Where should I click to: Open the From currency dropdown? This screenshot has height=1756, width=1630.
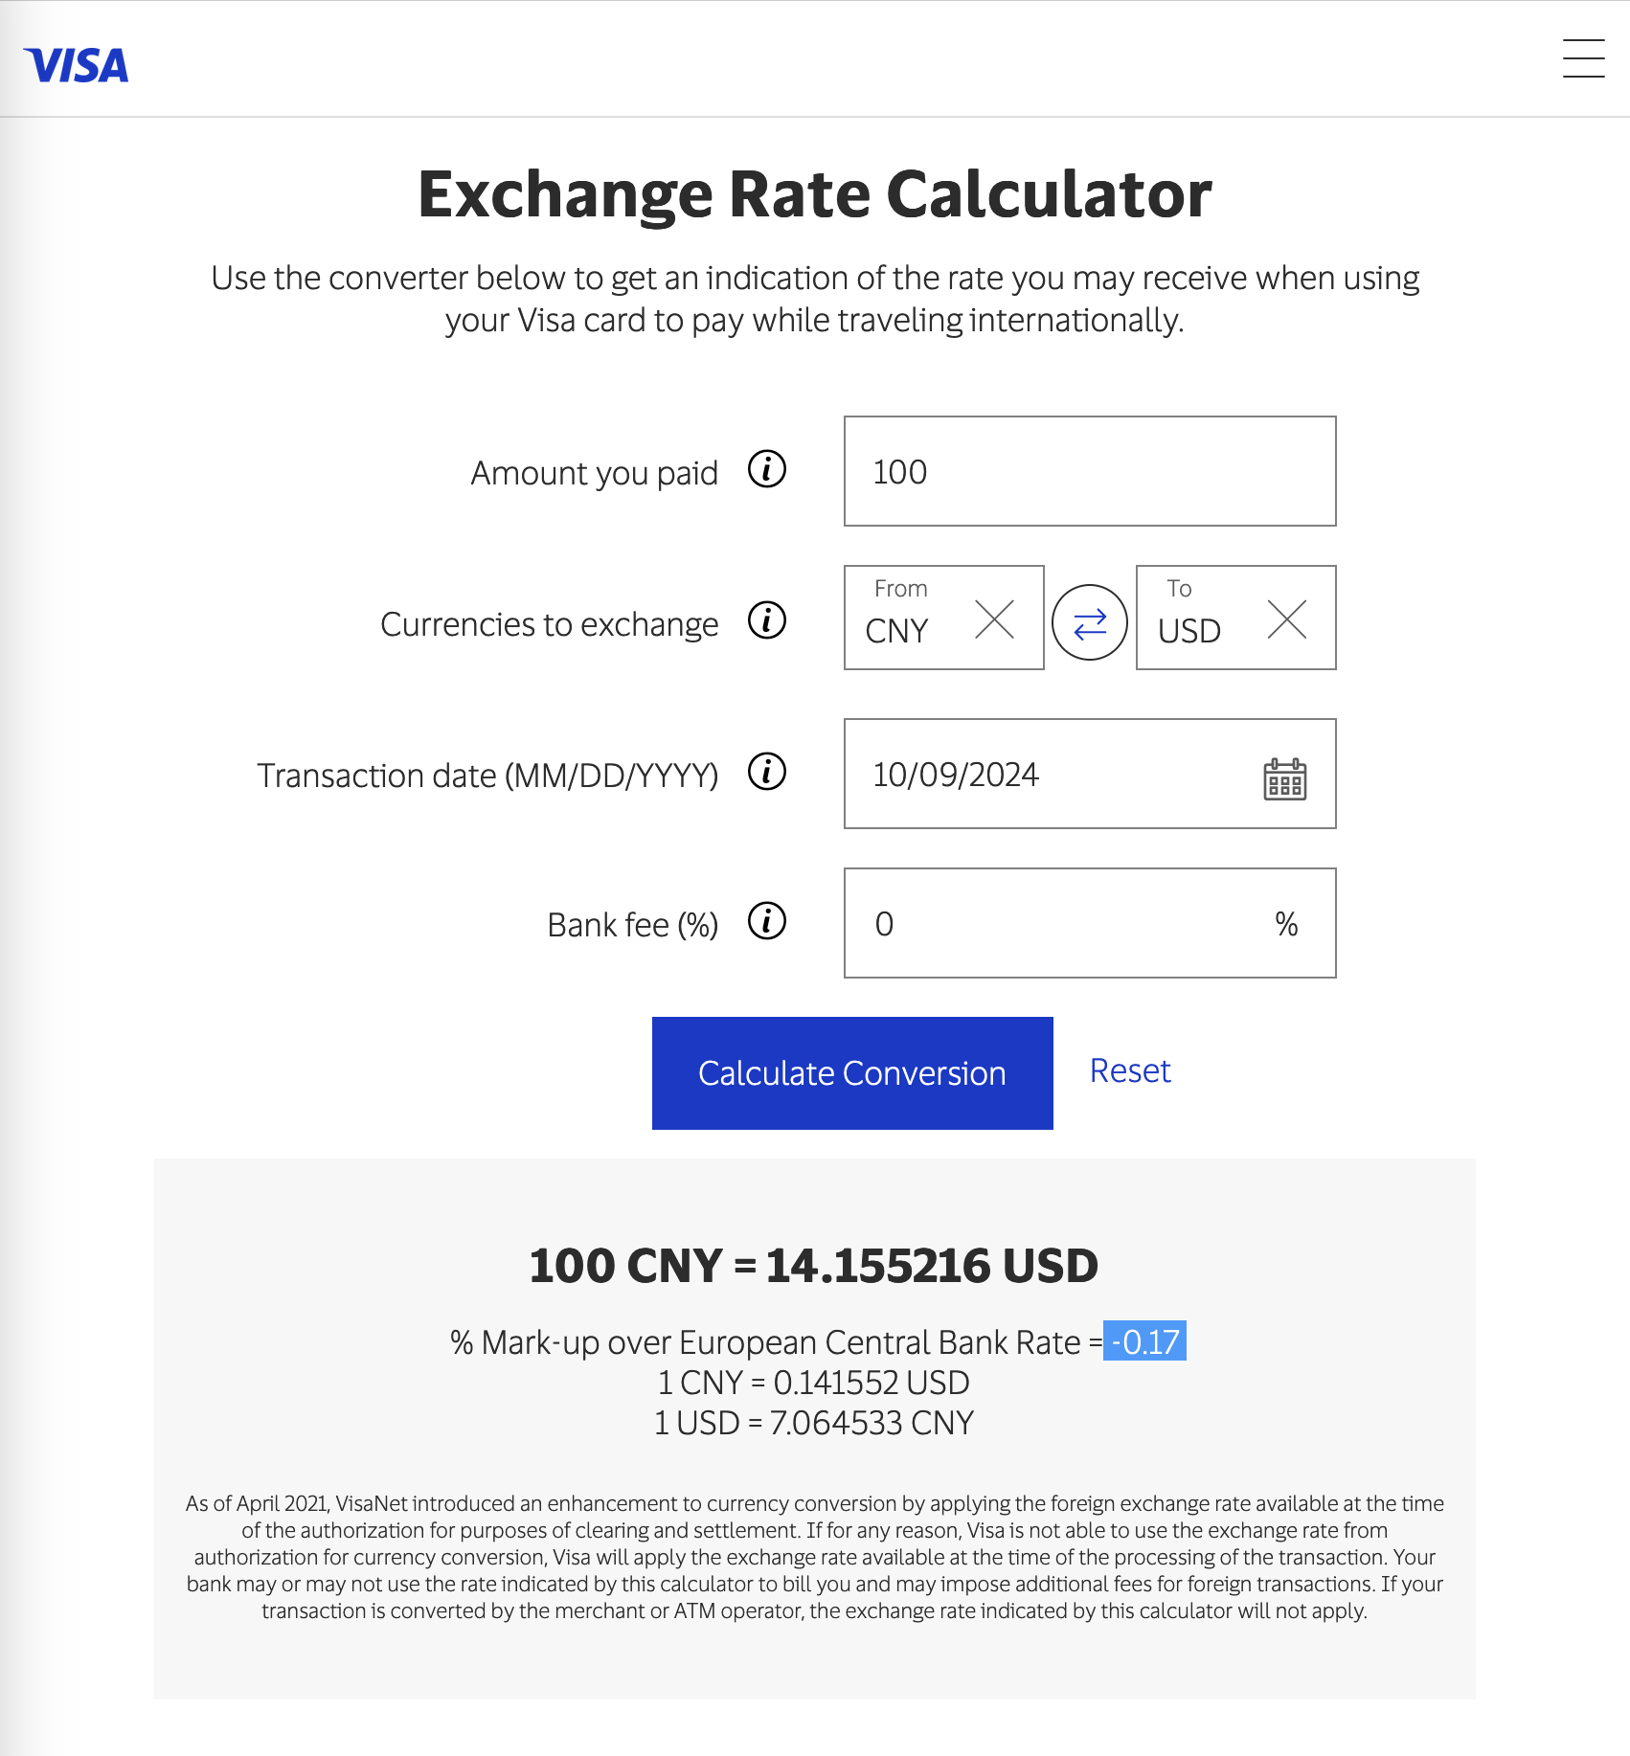pyautogui.click(x=905, y=619)
